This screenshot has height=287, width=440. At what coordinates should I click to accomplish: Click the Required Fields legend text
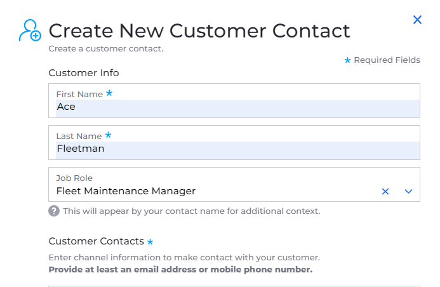387,60
